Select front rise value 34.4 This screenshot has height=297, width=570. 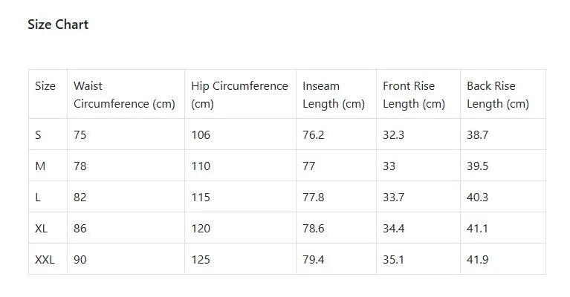coord(393,229)
